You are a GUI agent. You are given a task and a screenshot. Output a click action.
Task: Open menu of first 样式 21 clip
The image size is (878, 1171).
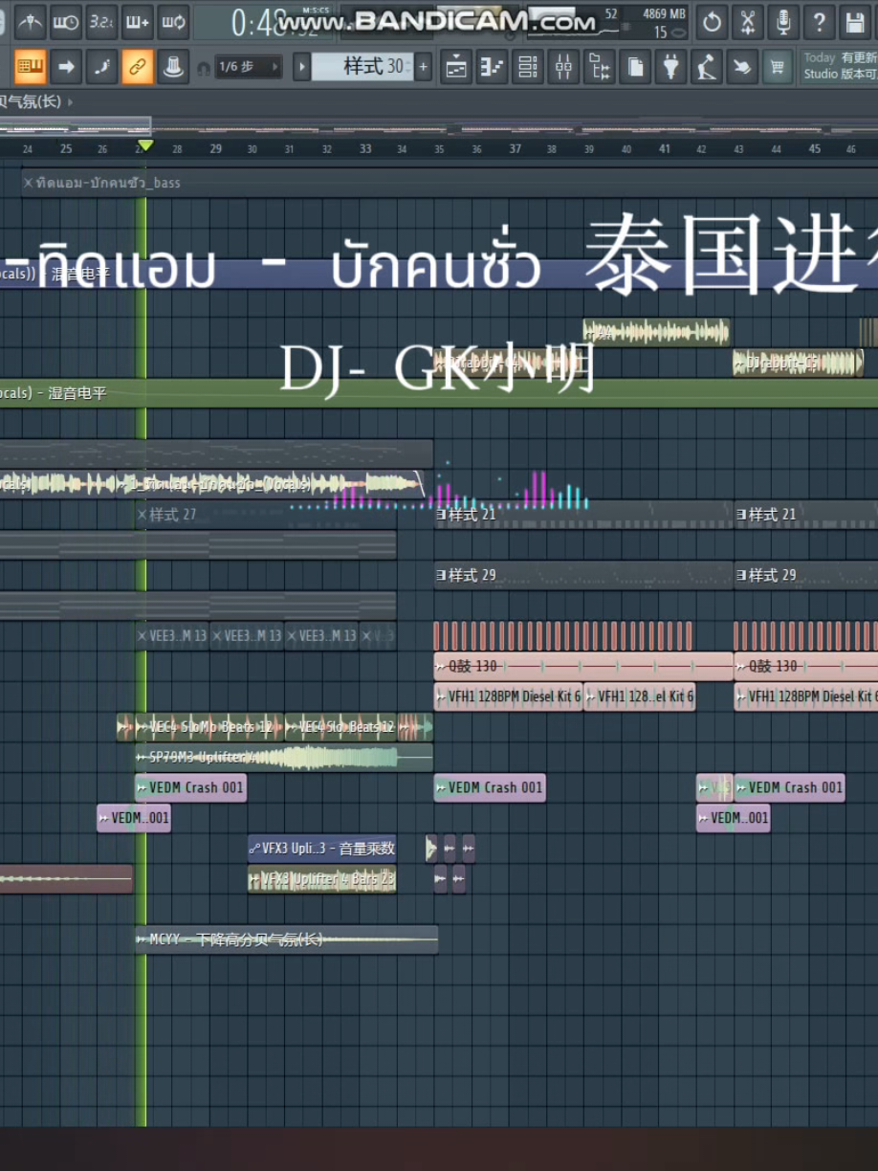coord(442,515)
